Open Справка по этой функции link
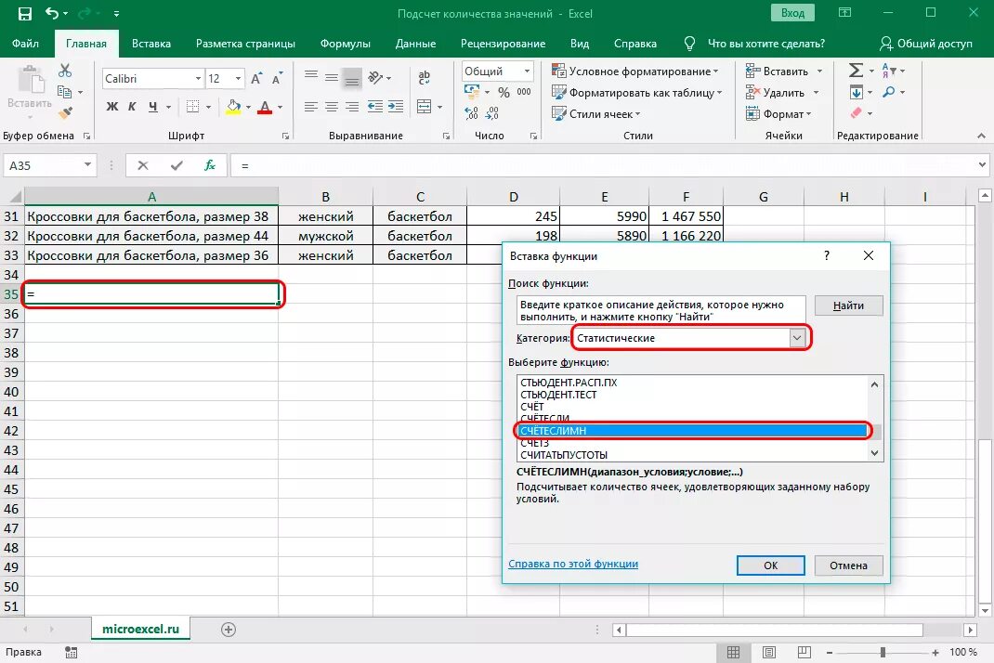 point(573,564)
